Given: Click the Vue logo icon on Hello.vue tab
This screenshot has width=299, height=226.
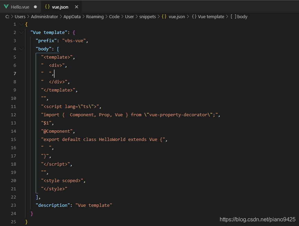Looking at the screenshot, I should click(x=7, y=7).
